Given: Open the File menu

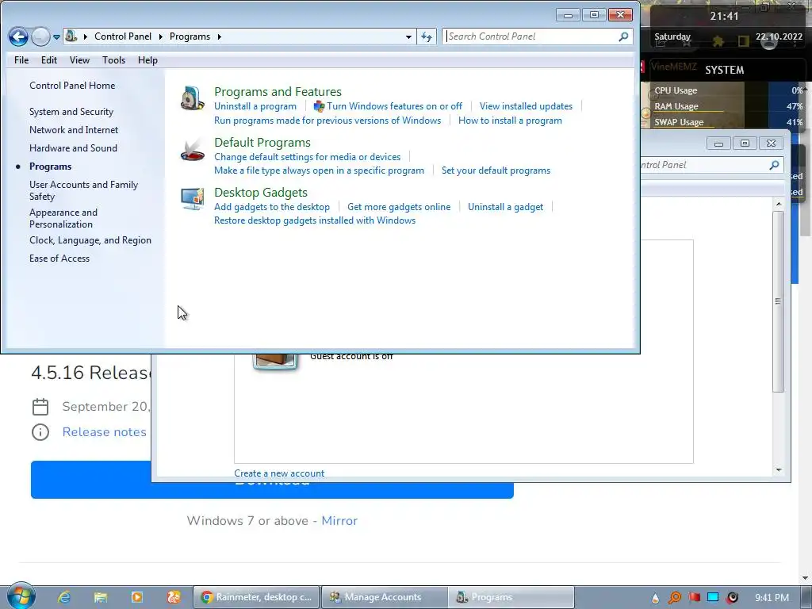Looking at the screenshot, I should tap(21, 60).
